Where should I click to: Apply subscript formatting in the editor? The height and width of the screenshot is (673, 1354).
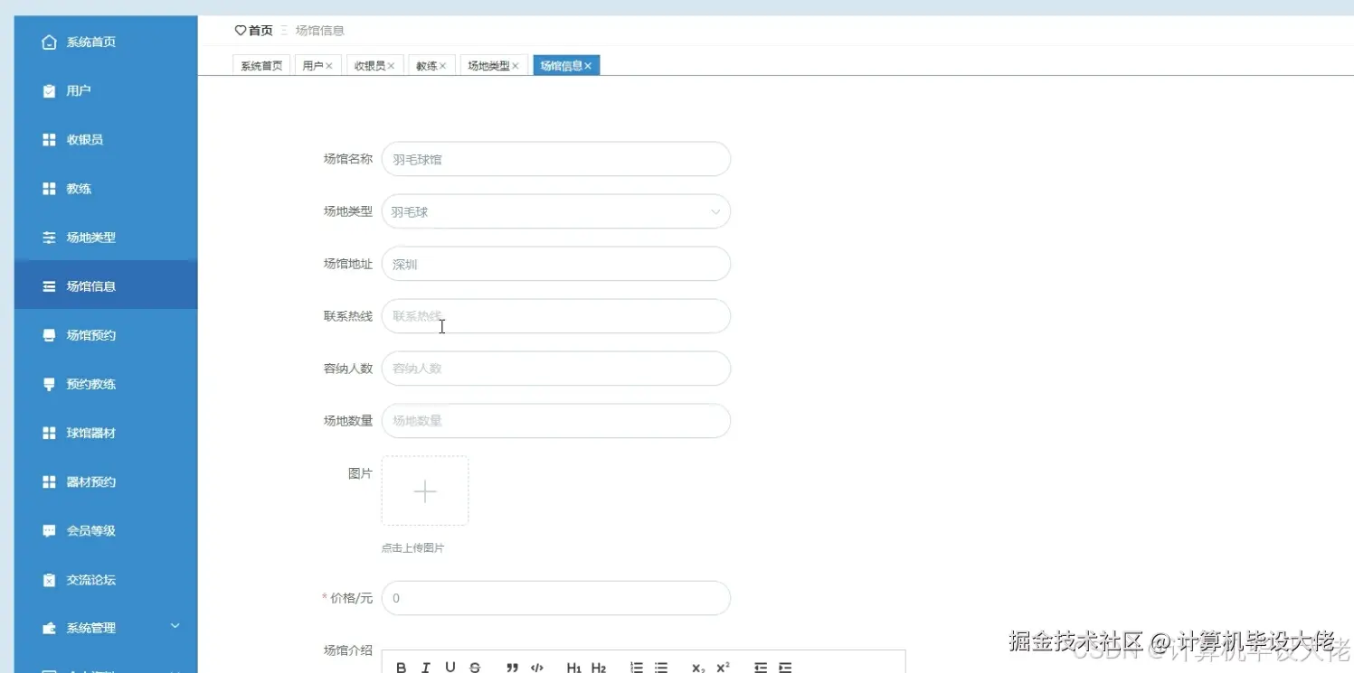tap(696, 668)
